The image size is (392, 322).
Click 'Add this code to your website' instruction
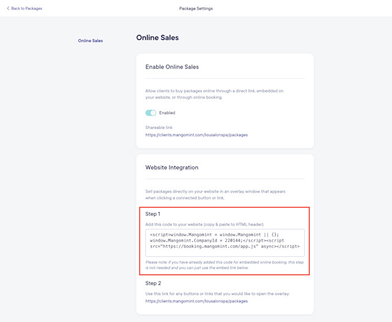point(205,224)
